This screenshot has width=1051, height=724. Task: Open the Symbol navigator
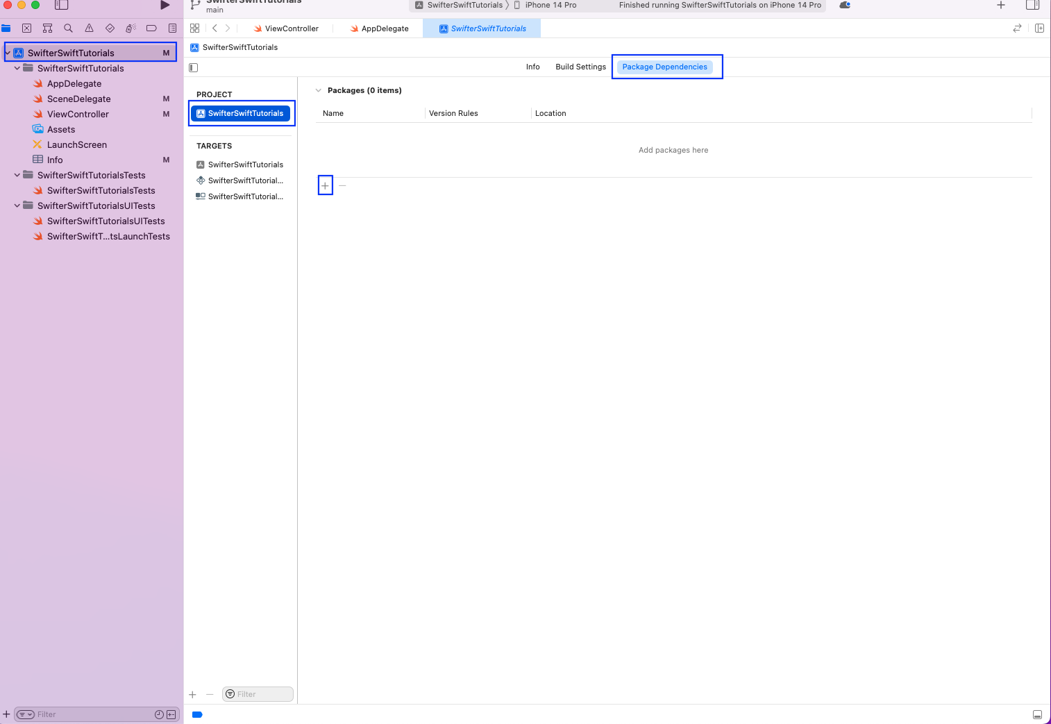(x=47, y=28)
